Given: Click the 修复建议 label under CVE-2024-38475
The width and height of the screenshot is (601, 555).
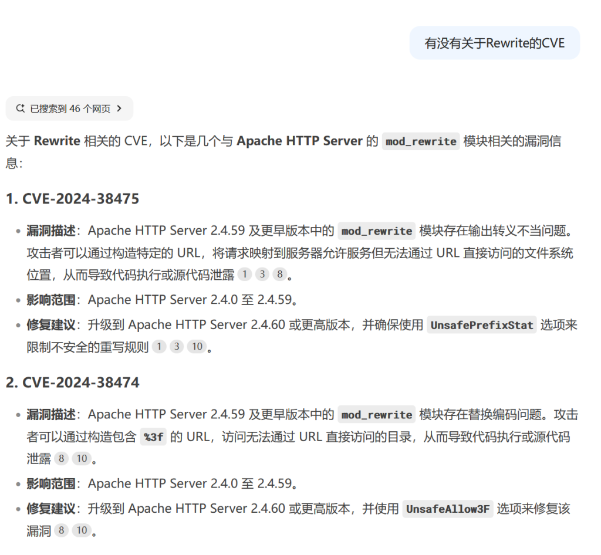Looking at the screenshot, I should pyautogui.click(x=51, y=325).
